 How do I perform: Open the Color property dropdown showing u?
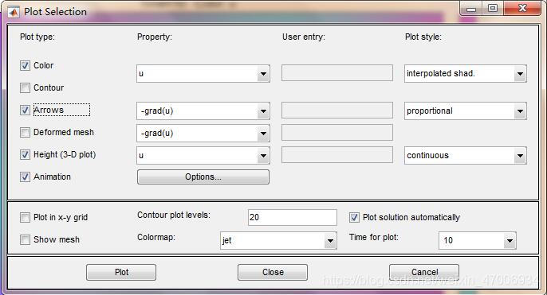click(203, 73)
